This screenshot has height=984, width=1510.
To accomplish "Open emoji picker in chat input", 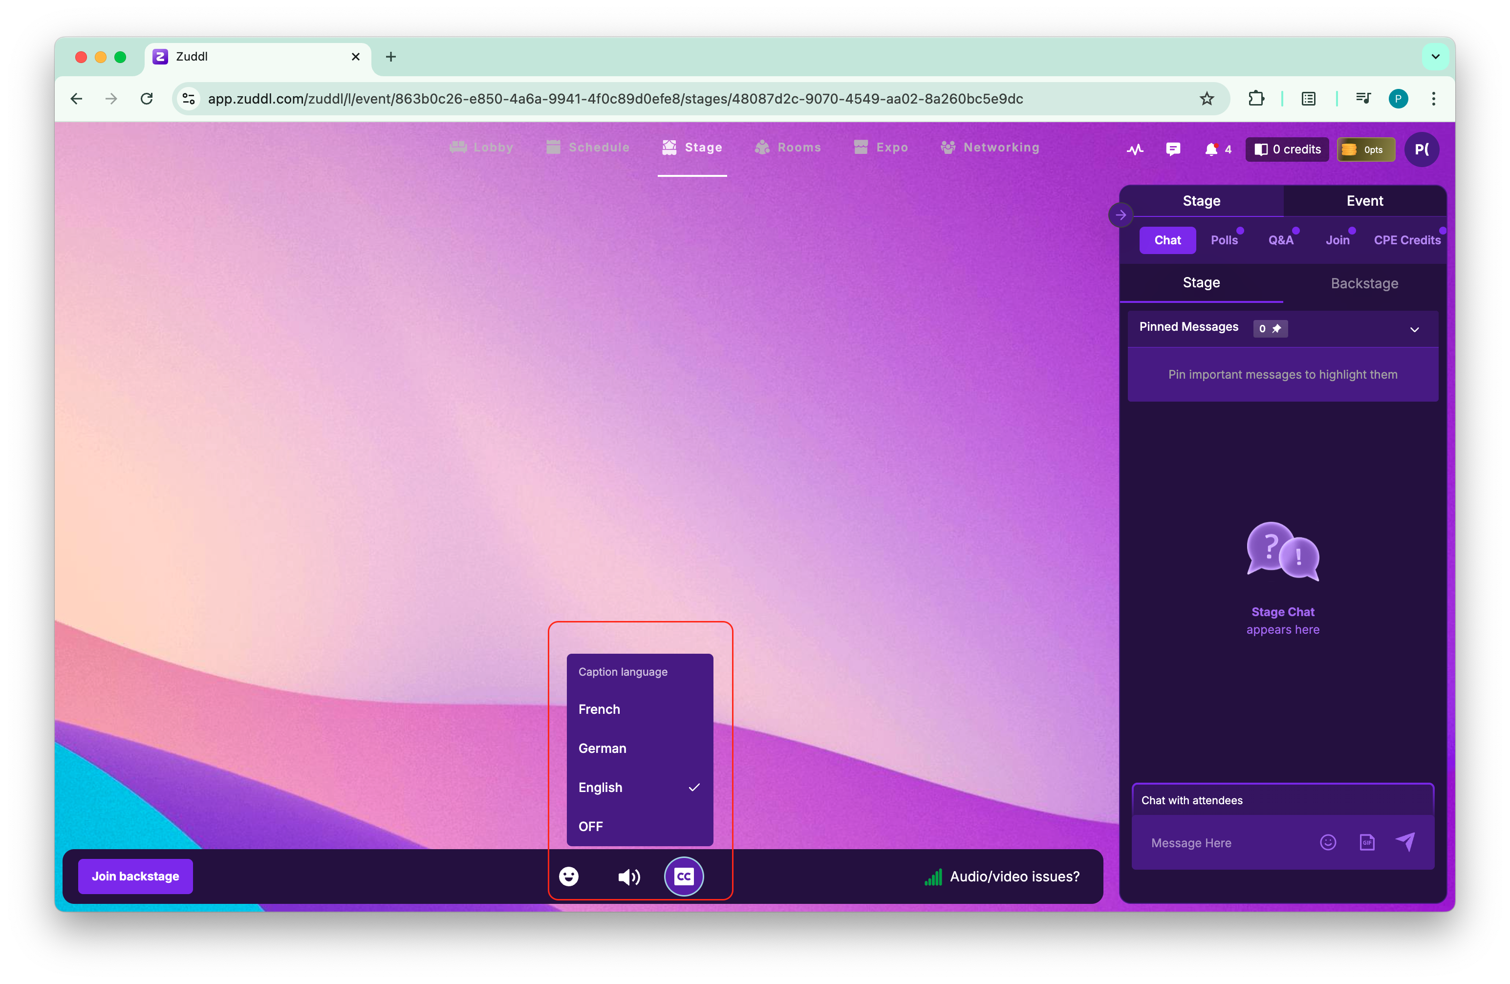I will click(x=1328, y=842).
